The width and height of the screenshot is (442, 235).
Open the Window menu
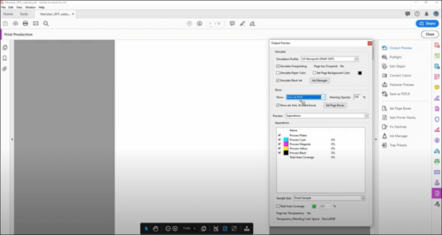[30, 8]
